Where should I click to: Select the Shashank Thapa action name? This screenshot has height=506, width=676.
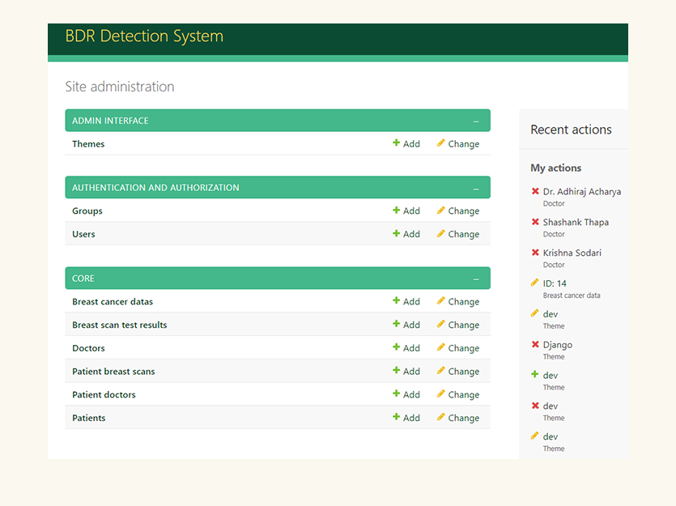click(576, 223)
